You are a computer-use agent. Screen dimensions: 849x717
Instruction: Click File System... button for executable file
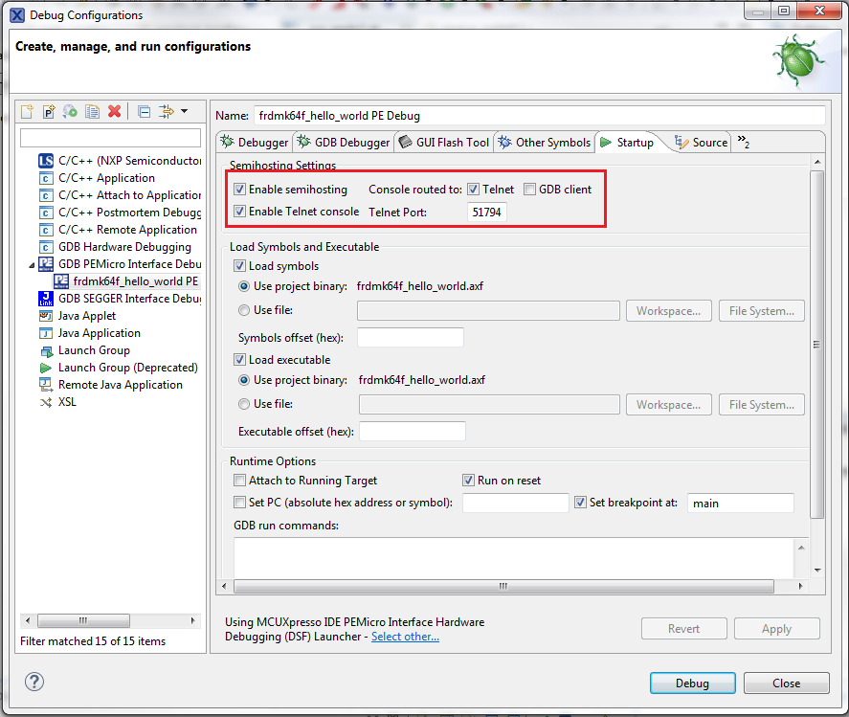point(761,405)
